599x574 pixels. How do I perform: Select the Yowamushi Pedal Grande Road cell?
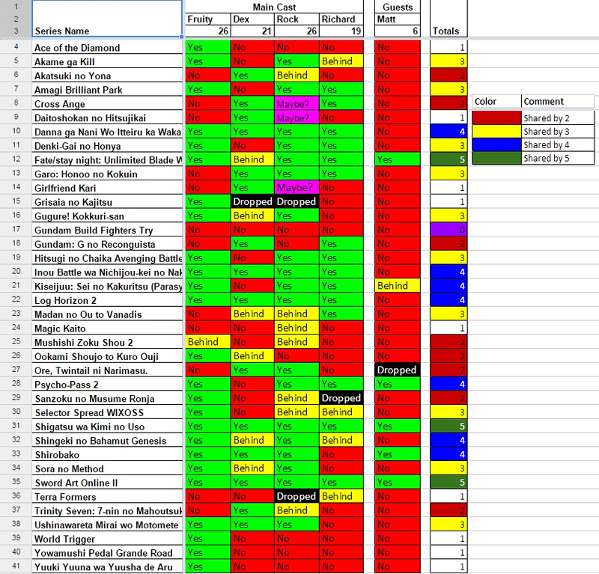pos(107,553)
